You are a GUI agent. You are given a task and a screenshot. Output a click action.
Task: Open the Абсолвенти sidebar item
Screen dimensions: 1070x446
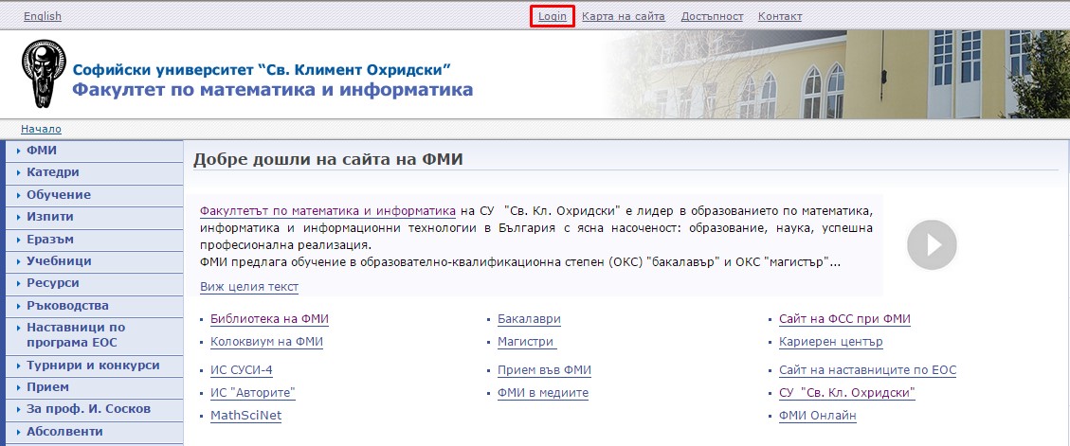click(94, 432)
